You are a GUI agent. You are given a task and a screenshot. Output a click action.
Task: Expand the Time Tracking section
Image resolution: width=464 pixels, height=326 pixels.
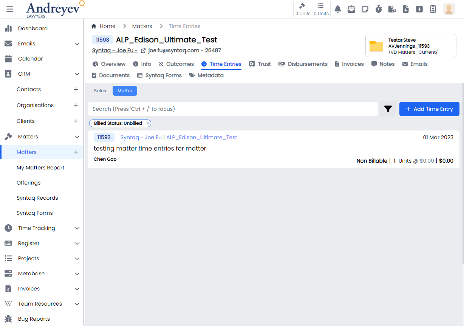coord(77,228)
